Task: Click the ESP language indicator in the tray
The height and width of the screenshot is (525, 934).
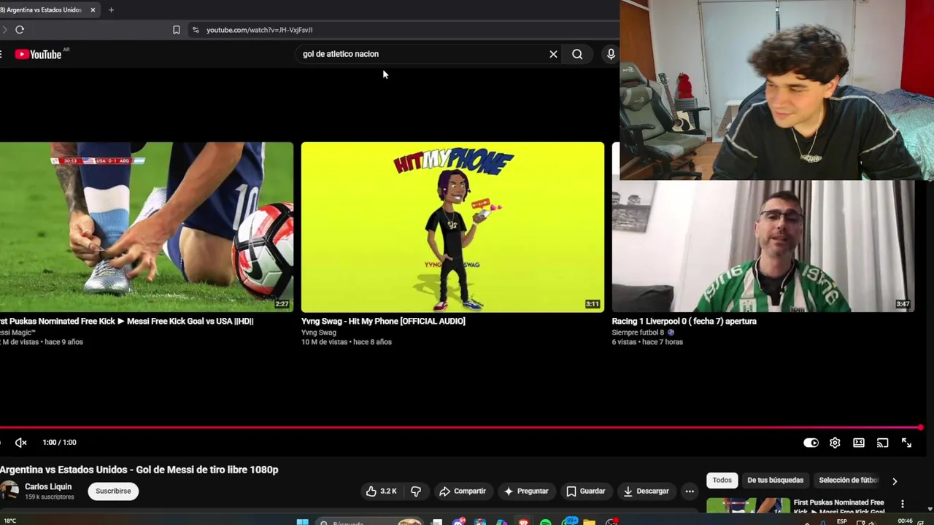Action: [842, 521]
